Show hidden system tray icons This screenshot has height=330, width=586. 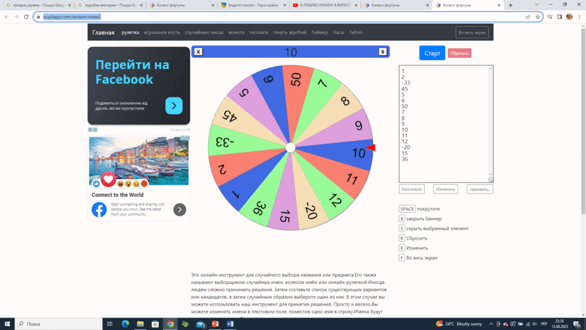(491, 324)
